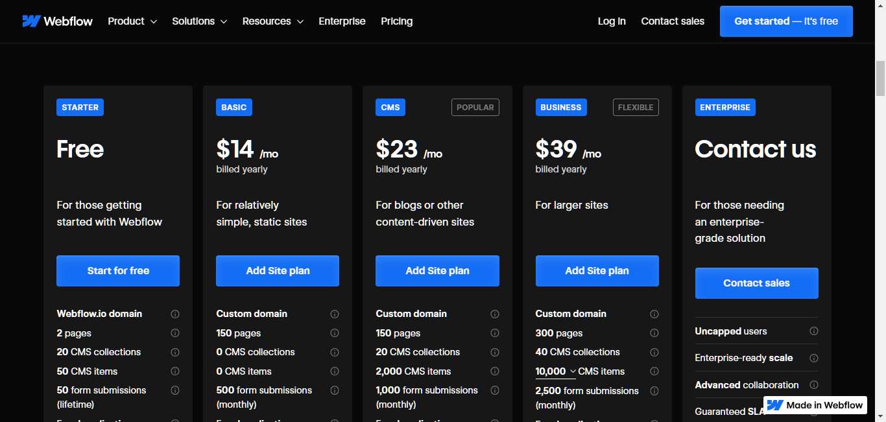The image size is (886, 422).
Task: Click the ENTERPRISE plan badge
Action: (725, 108)
